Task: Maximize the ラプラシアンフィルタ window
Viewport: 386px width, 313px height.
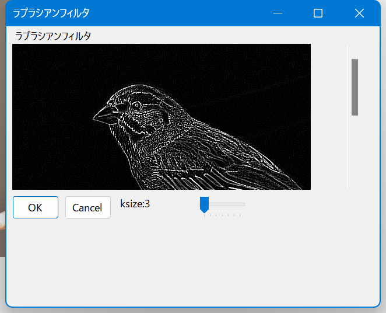Action: [318, 13]
